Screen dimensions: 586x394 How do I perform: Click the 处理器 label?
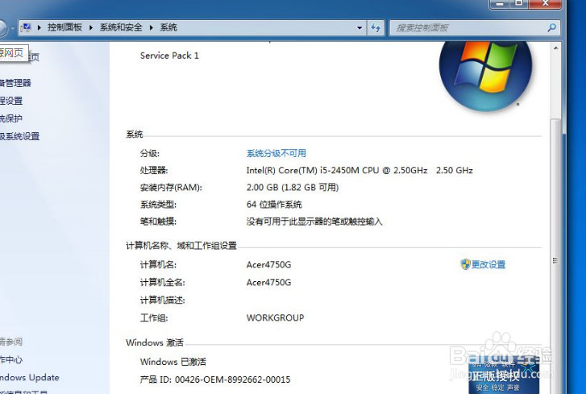click(154, 170)
